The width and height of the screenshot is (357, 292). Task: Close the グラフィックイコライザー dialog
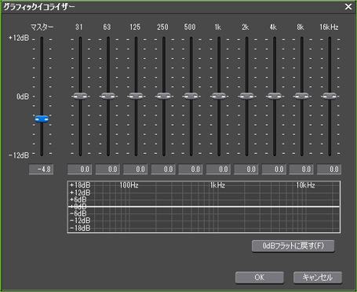tap(348, 6)
